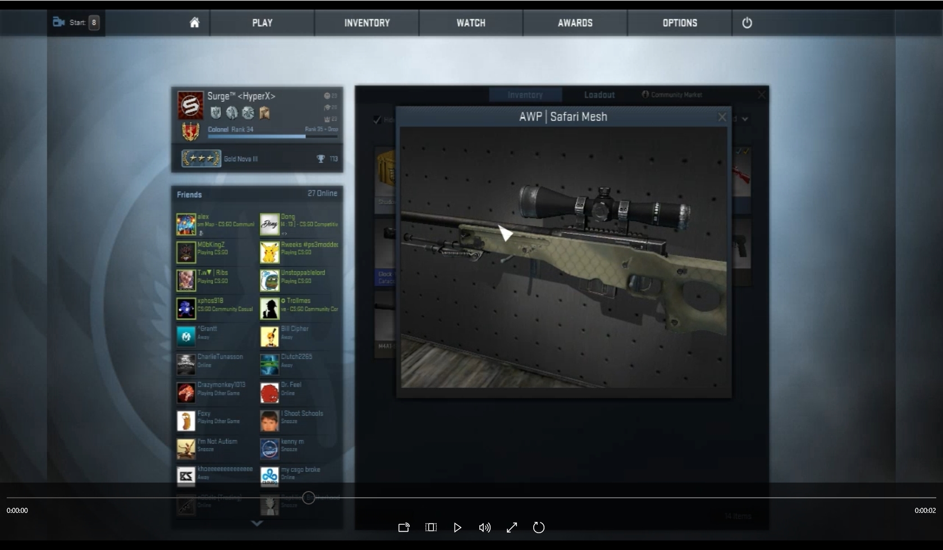Viewport: 943px width, 550px height.
Task: Open Rweeks Pikachu avatar
Action: tap(269, 253)
